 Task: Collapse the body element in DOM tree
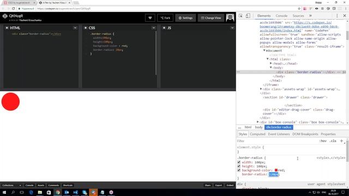(x=271, y=68)
